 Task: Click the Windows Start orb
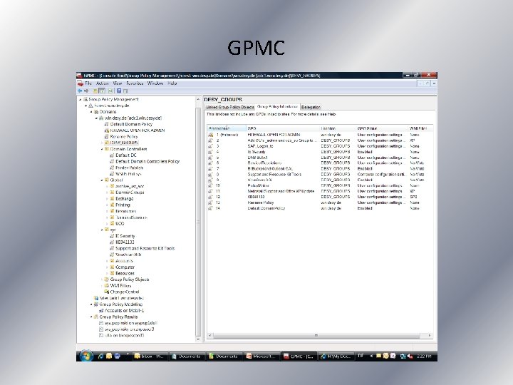pos(86,356)
